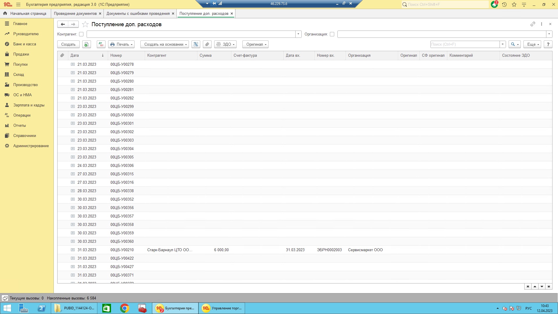Open Windows Start menu
Screen dimensions: 558x314
coord(7,308)
